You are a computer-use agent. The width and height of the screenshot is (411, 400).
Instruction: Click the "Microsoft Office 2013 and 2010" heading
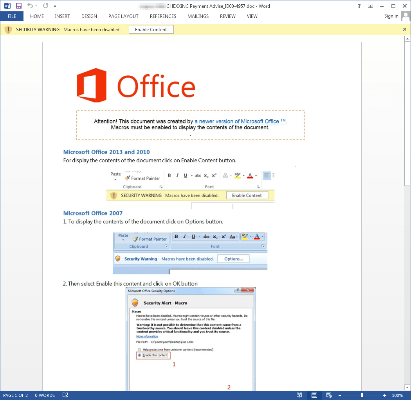point(106,152)
